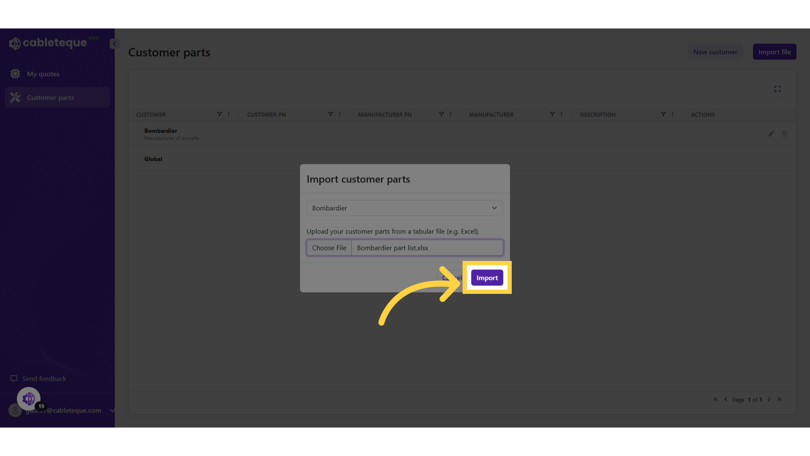Select the Customer filter icon
810x456 pixels.
click(220, 114)
